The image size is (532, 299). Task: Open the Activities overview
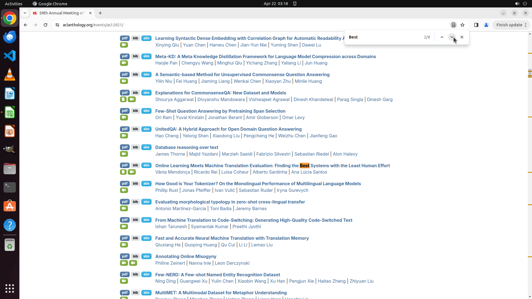click(14, 4)
